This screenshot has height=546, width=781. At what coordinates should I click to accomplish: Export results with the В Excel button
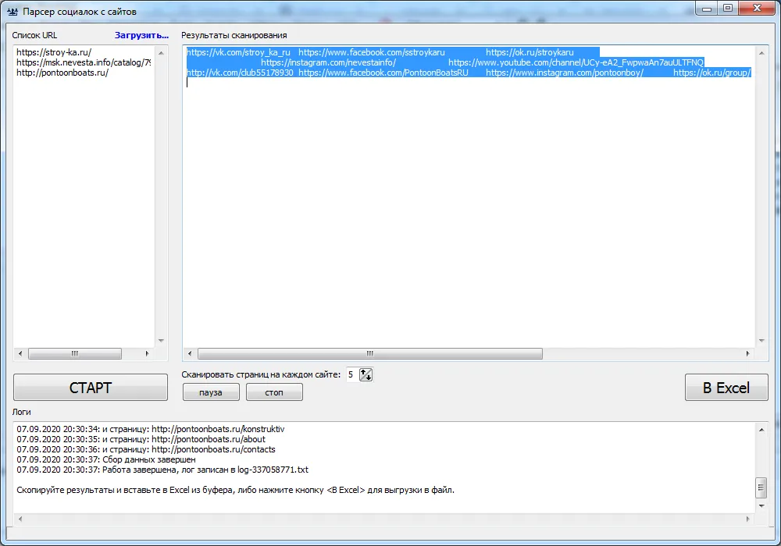[726, 388]
